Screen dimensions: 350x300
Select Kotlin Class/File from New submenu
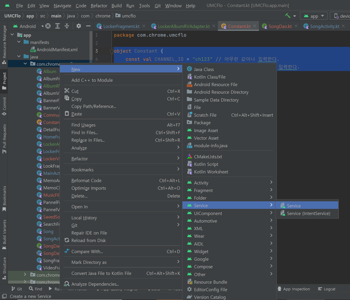[229, 77]
